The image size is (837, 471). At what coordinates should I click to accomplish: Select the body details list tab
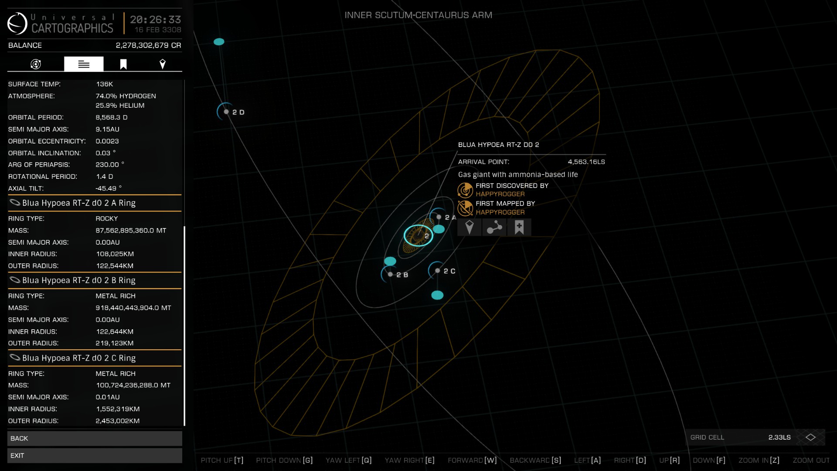click(84, 64)
